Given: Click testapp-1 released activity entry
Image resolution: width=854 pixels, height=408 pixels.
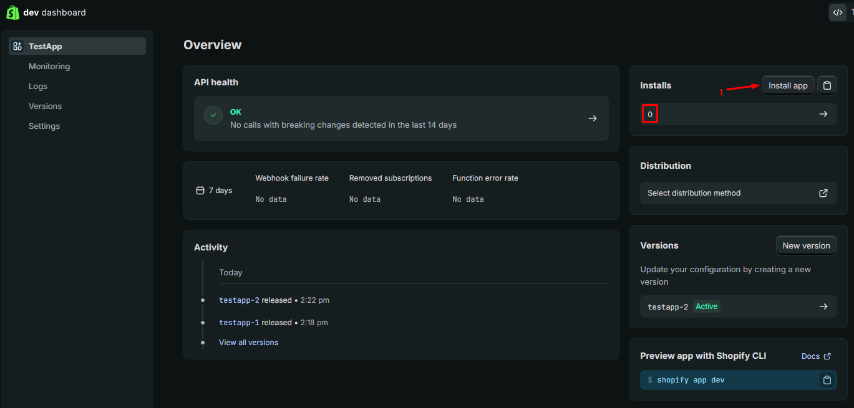Looking at the screenshot, I should tap(273, 323).
